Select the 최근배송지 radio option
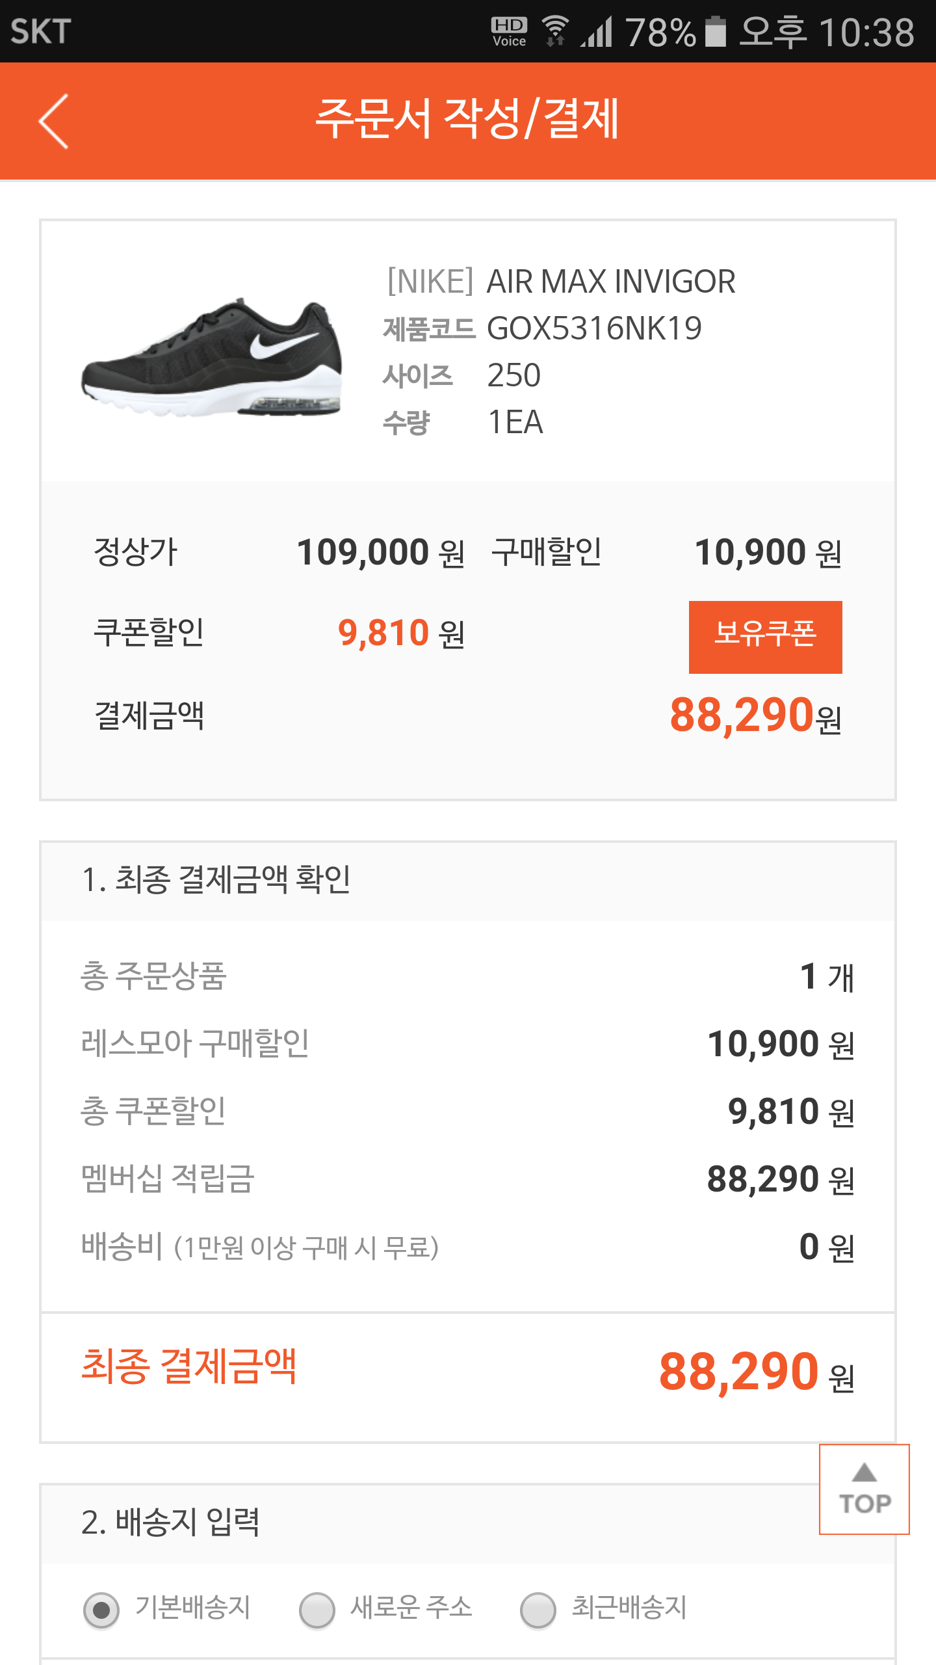 pyautogui.click(x=538, y=1610)
